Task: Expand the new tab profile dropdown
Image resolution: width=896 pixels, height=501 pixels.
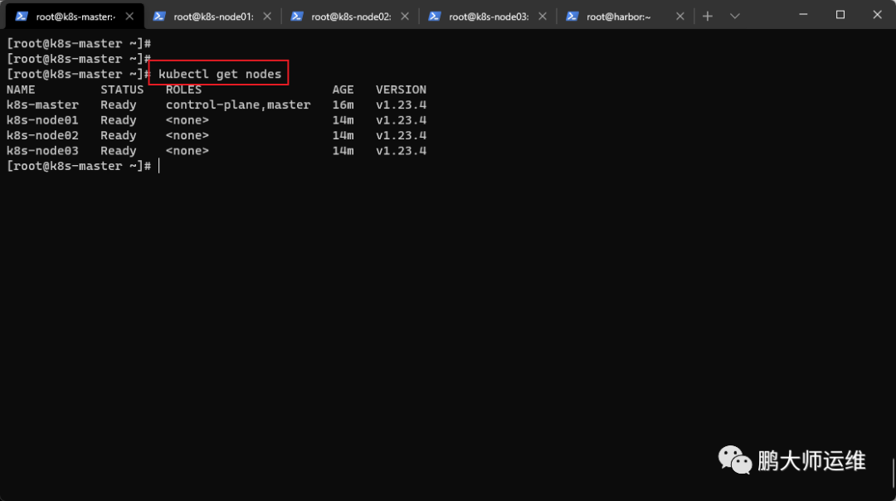Action: (735, 17)
